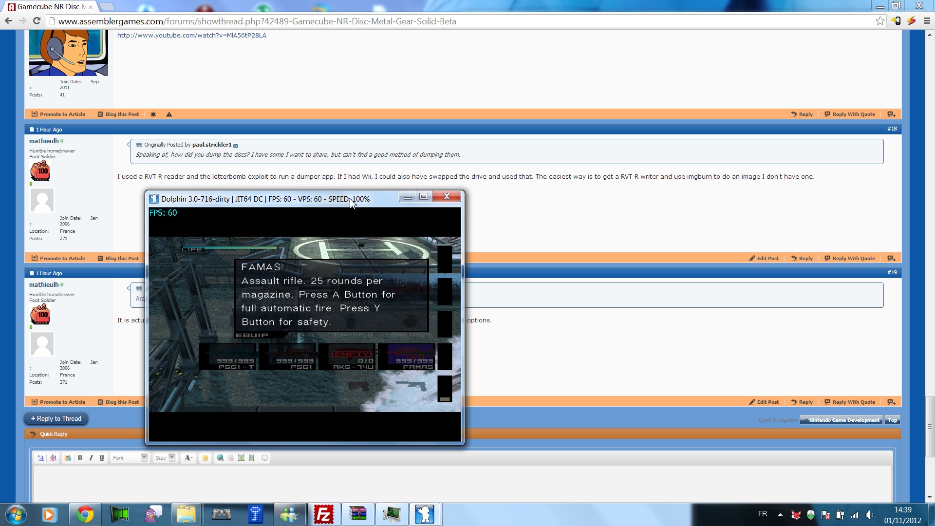Image resolution: width=935 pixels, height=526 pixels.
Task: Open the smilies picker icon
Action: click(x=205, y=458)
